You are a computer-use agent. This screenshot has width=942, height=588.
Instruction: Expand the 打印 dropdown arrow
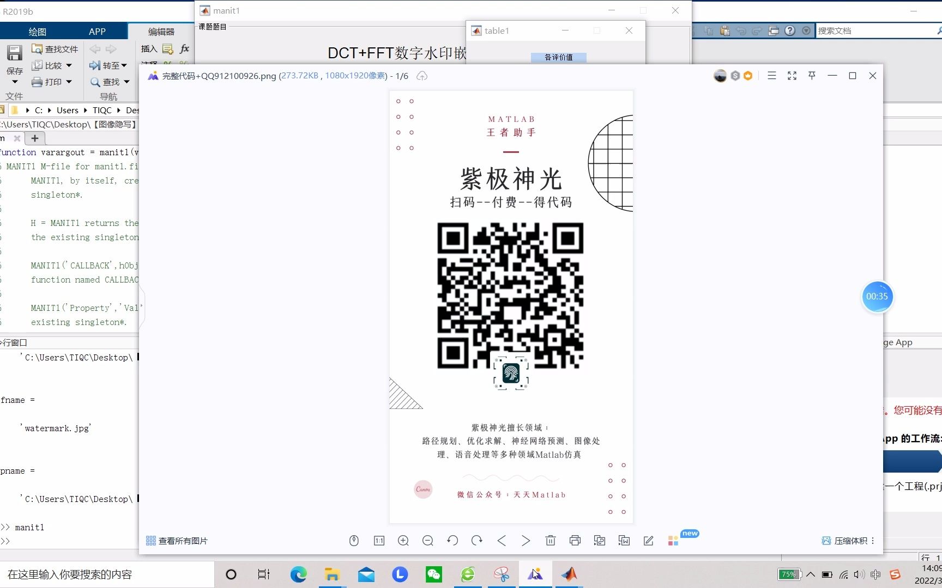pyautogui.click(x=69, y=82)
